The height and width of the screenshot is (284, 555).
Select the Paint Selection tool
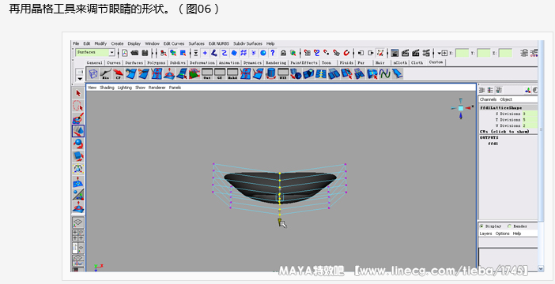[78, 118]
